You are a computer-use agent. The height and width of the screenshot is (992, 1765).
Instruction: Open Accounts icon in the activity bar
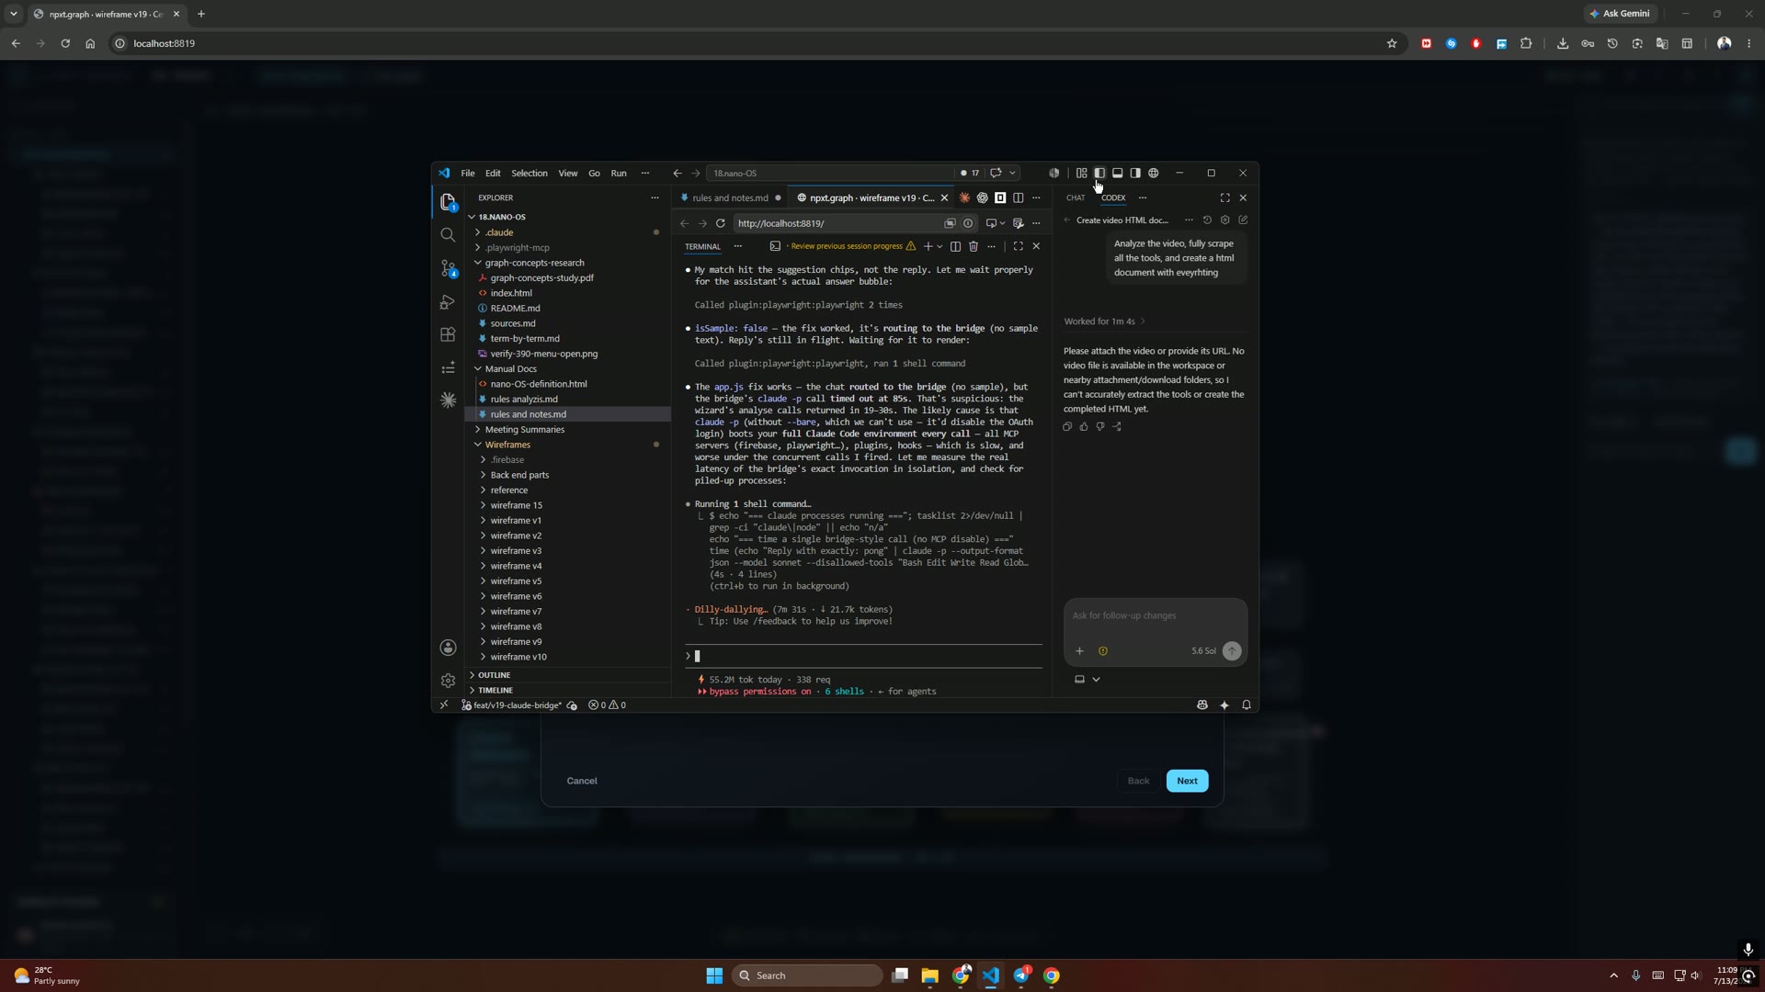coord(448,648)
